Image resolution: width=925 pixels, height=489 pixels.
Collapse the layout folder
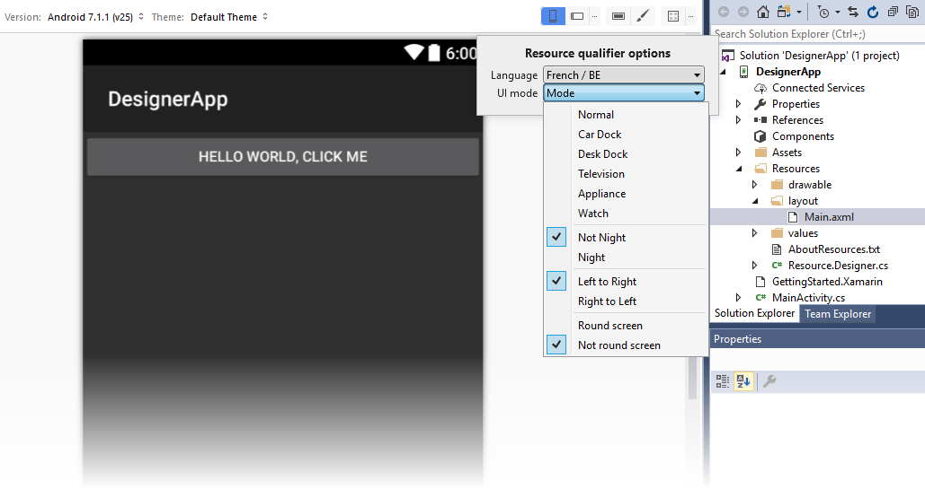754,201
